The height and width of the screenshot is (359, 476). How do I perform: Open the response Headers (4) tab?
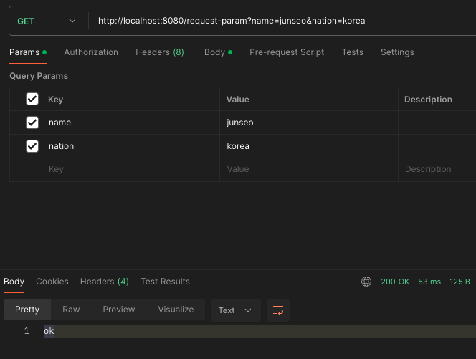click(x=105, y=282)
